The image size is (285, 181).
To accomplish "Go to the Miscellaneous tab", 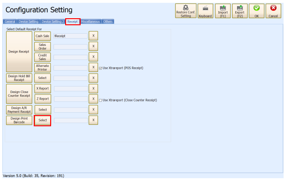I will [90, 22].
